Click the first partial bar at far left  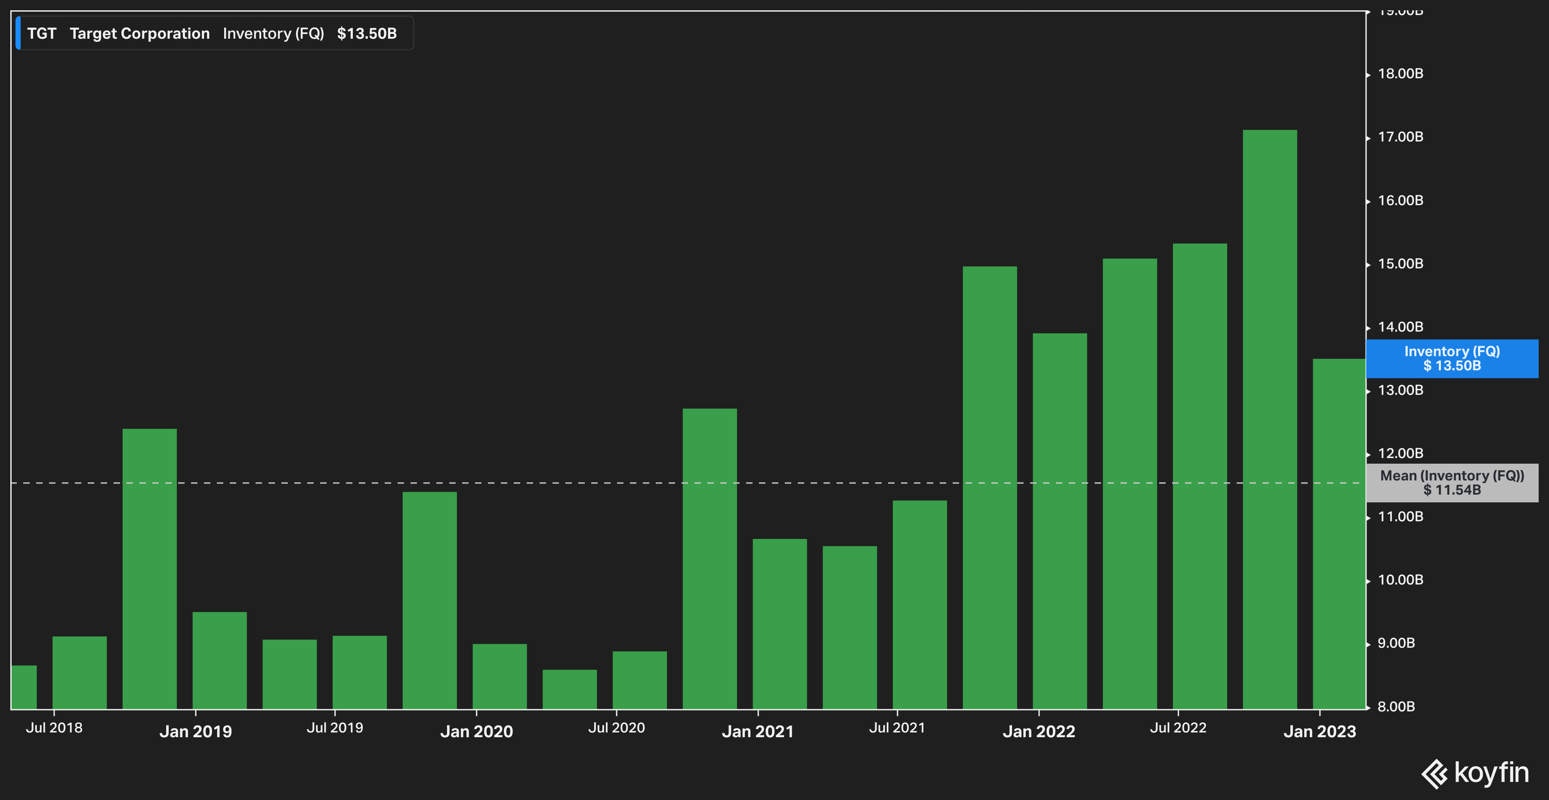(24, 686)
